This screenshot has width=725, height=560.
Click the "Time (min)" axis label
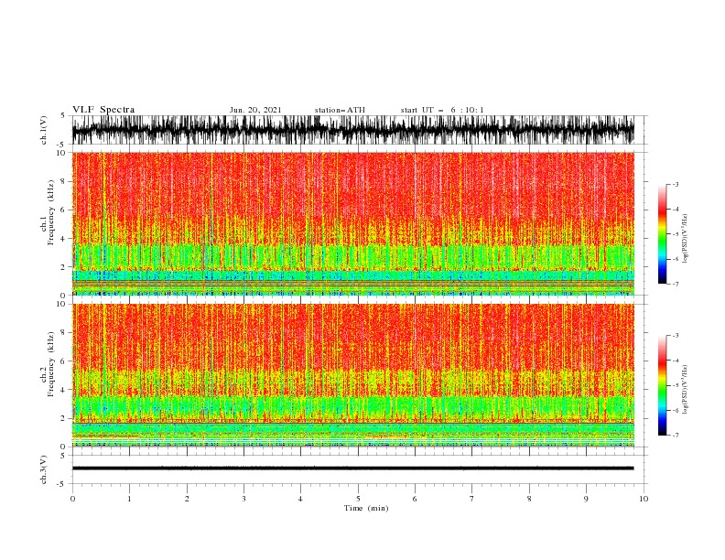(366, 508)
